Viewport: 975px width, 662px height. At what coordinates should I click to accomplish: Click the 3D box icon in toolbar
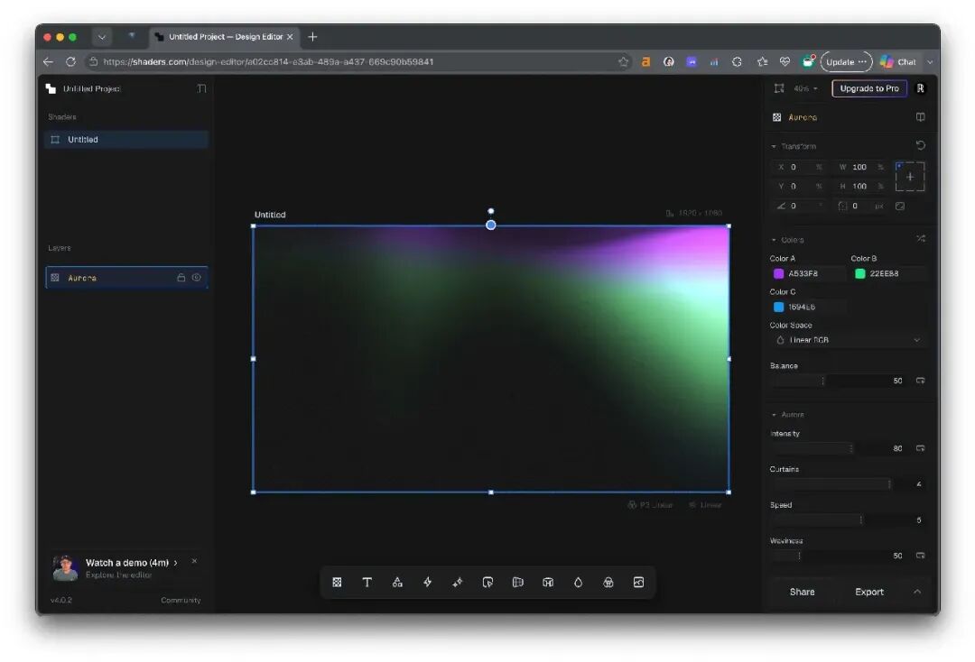point(548,582)
